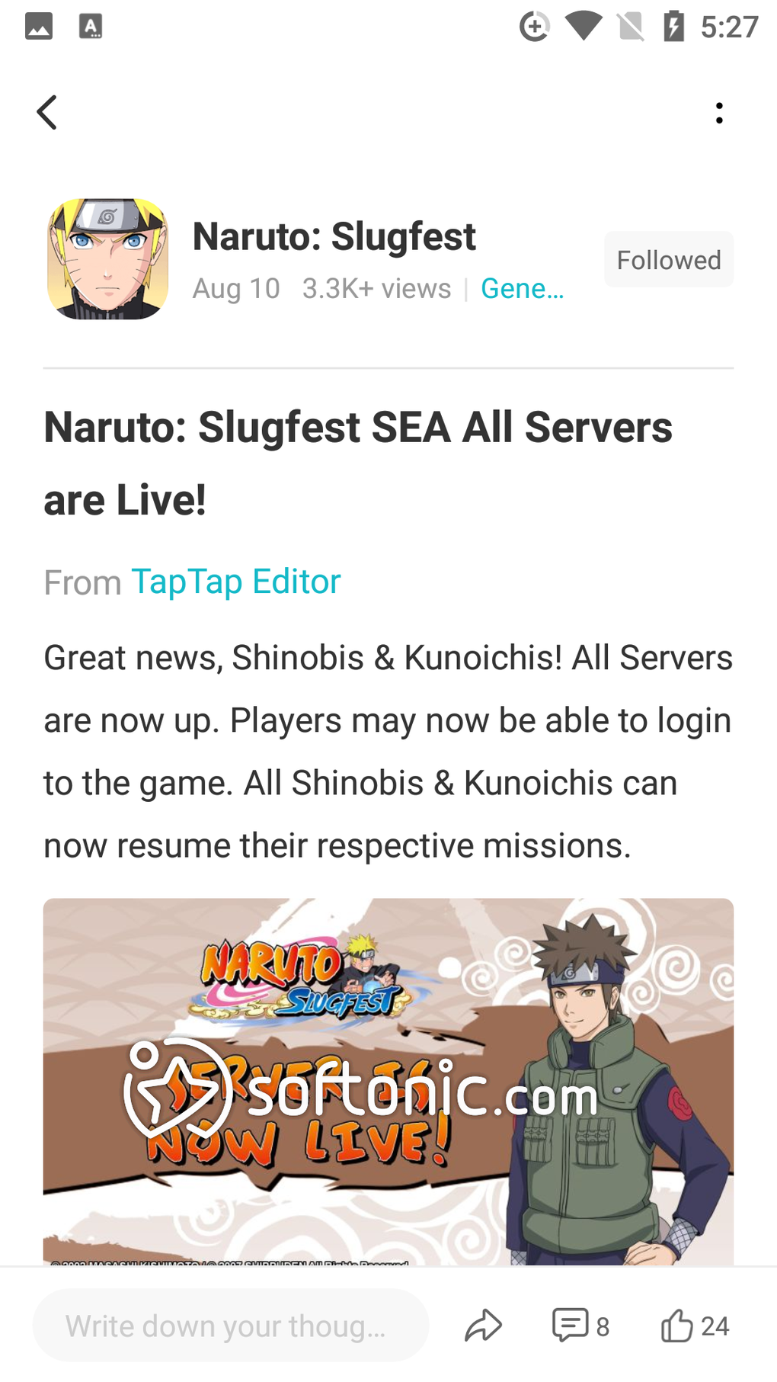Open the truncated General category link
Viewport: 777px width, 1382px height.
tap(523, 289)
